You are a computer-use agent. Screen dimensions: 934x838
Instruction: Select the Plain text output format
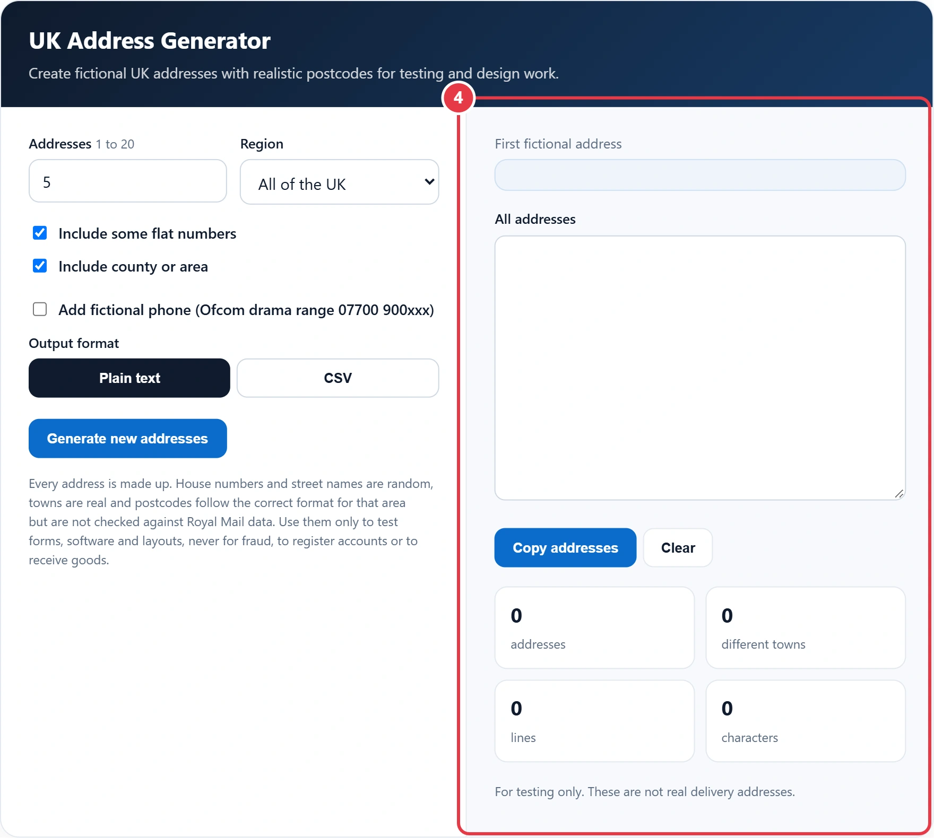129,378
